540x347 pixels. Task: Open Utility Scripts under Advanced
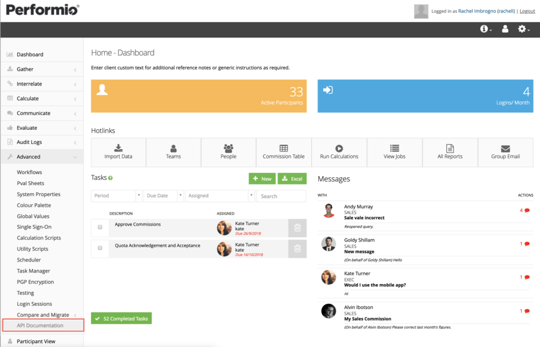32,249
